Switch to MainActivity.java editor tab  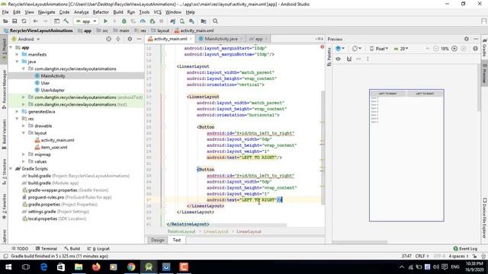pyautogui.click(x=221, y=39)
